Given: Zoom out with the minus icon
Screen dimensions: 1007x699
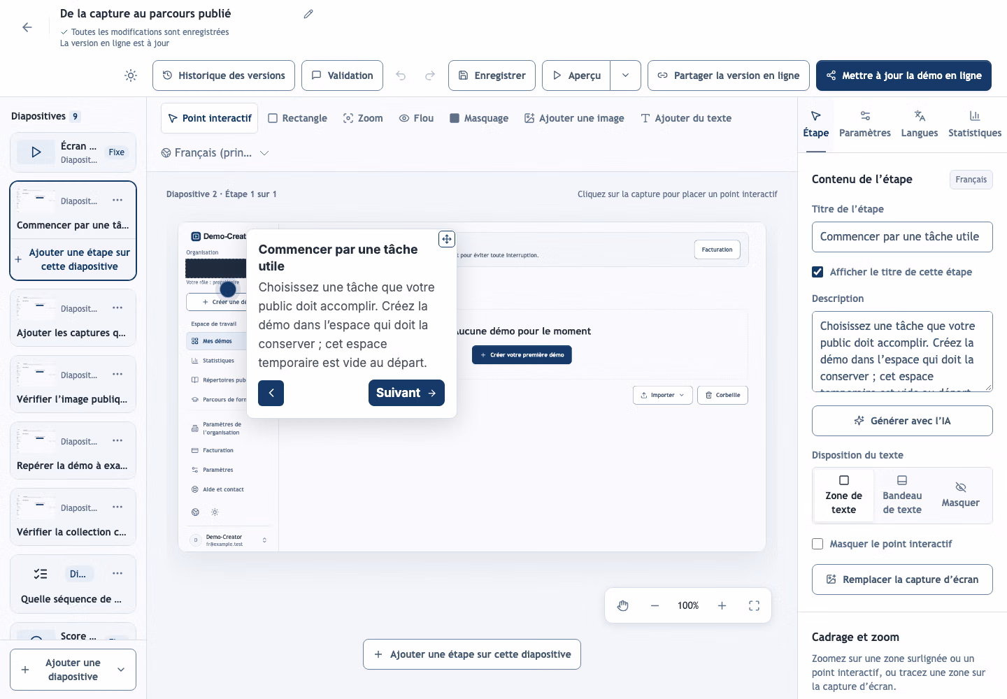Looking at the screenshot, I should [655, 605].
